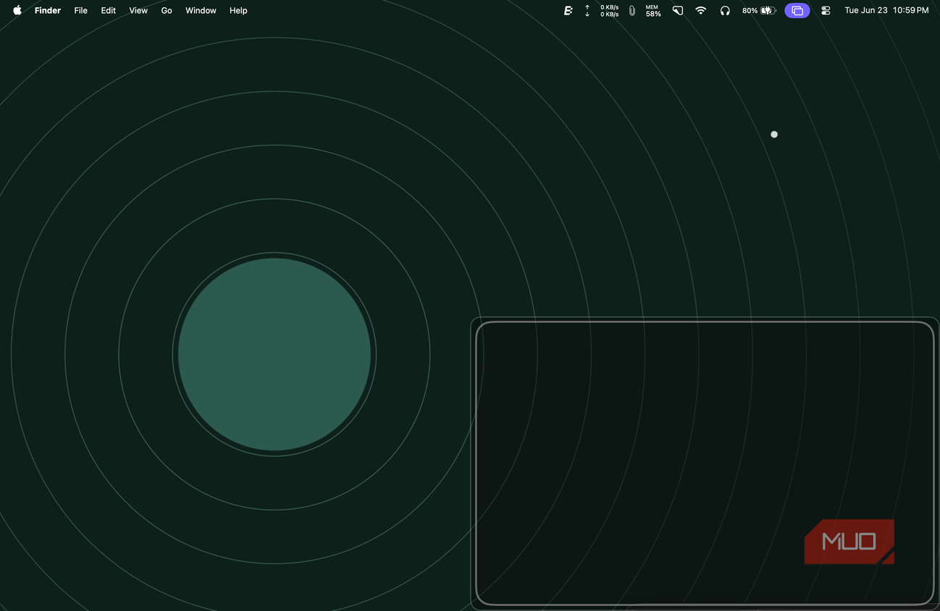The width and height of the screenshot is (940, 611).
Task: Open the Finder application menu
Action: [48, 10]
